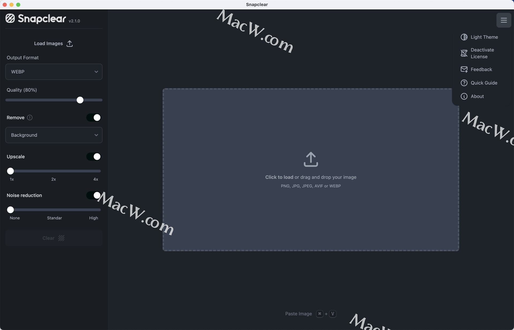This screenshot has height=330, width=514.
Task: Click the Deactivate License icon
Action: (x=464, y=53)
